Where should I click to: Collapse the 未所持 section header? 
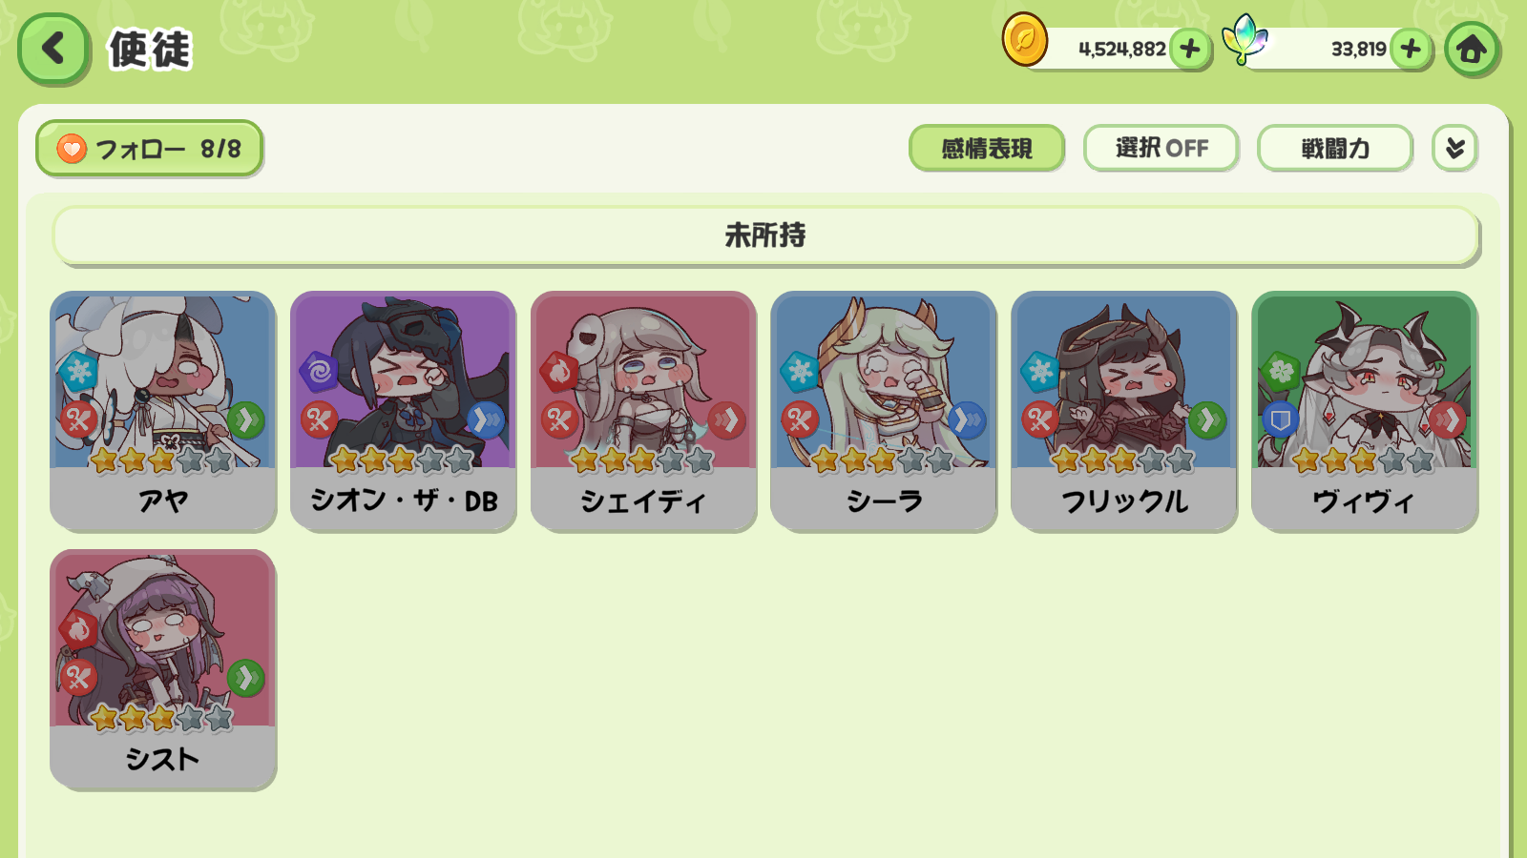point(765,235)
